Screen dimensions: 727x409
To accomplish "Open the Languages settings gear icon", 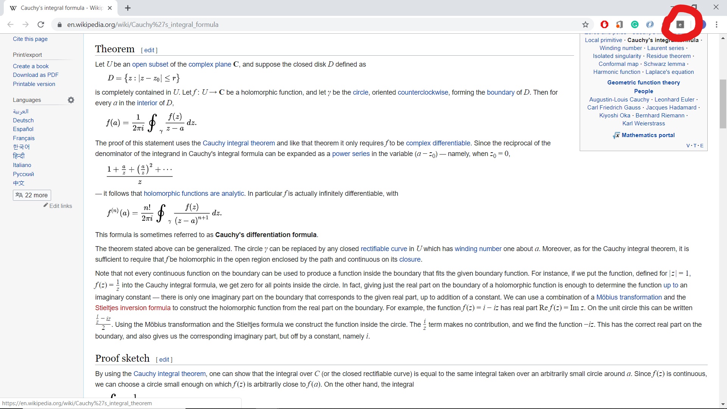I will [71, 100].
